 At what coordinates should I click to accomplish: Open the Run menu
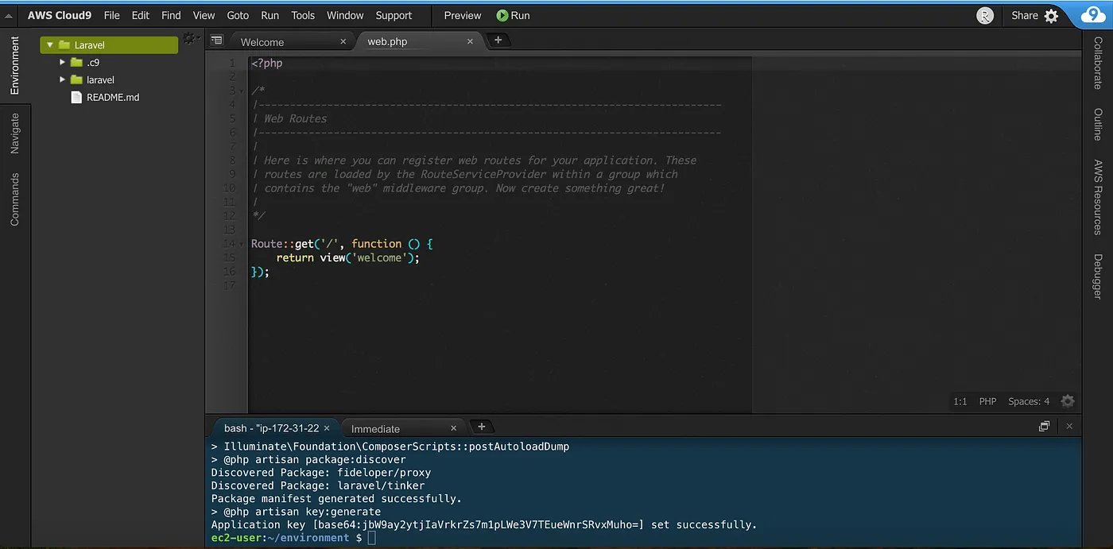tap(270, 15)
